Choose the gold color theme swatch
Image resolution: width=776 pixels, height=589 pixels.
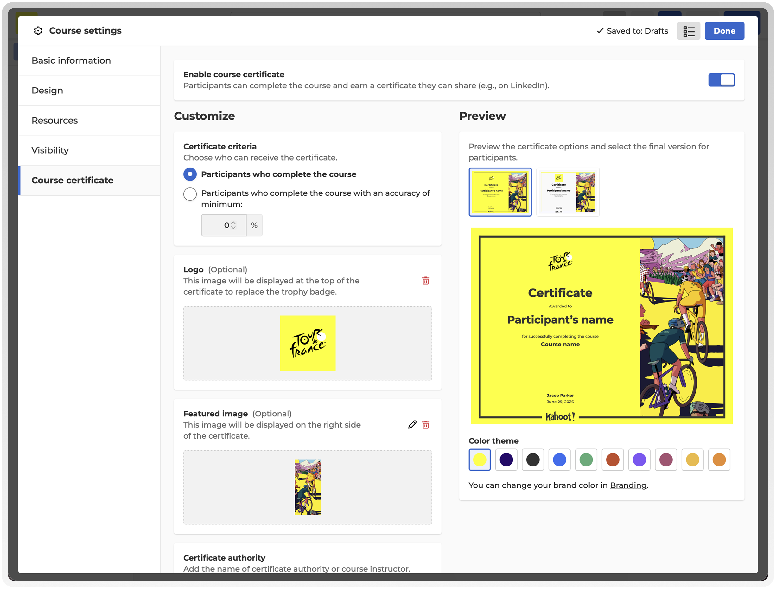coord(692,459)
